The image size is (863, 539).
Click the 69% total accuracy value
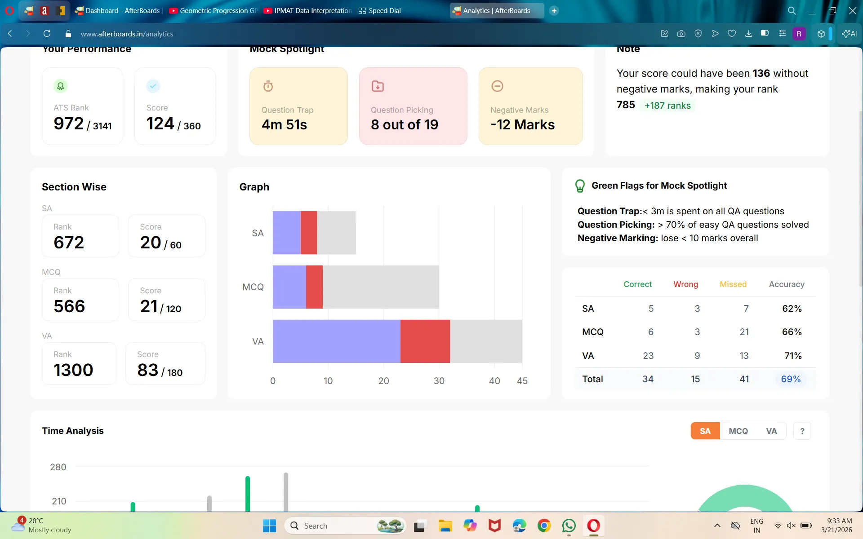[x=791, y=379]
